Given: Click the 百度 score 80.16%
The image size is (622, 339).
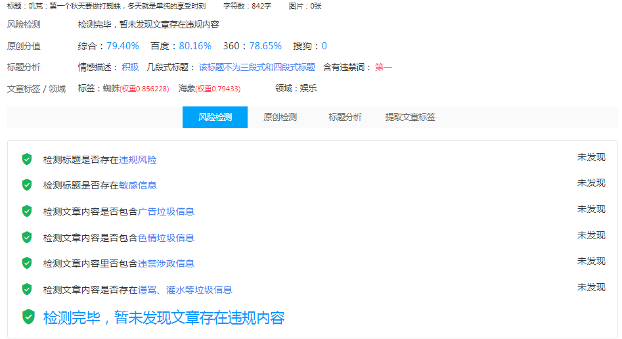Looking at the screenshot, I should tap(195, 46).
